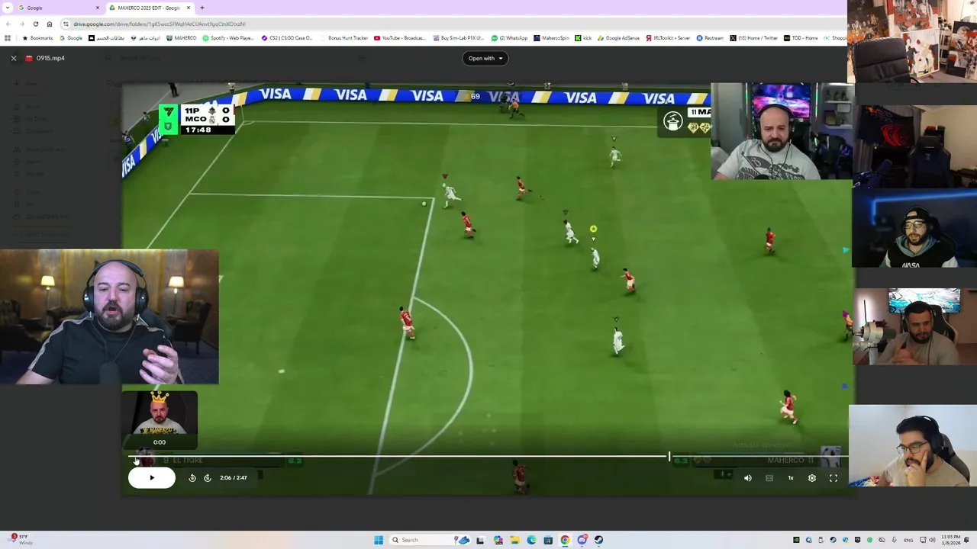Open the Google bookmark
977x549 pixels.
[x=71, y=38]
